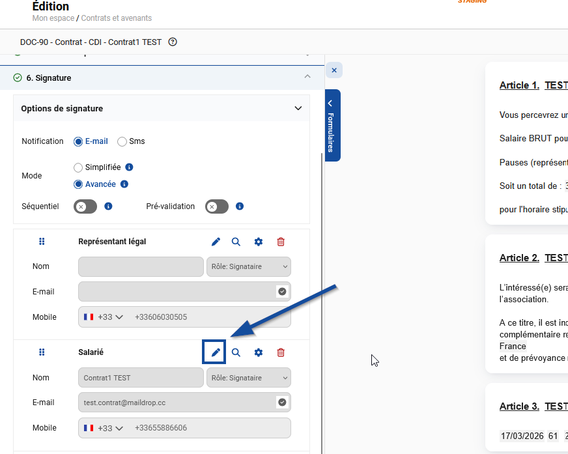Click the help icon beside DOC-90 title

[x=173, y=42]
